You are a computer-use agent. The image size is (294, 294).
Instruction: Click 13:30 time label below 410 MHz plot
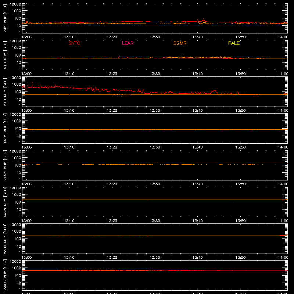[x=155, y=74]
